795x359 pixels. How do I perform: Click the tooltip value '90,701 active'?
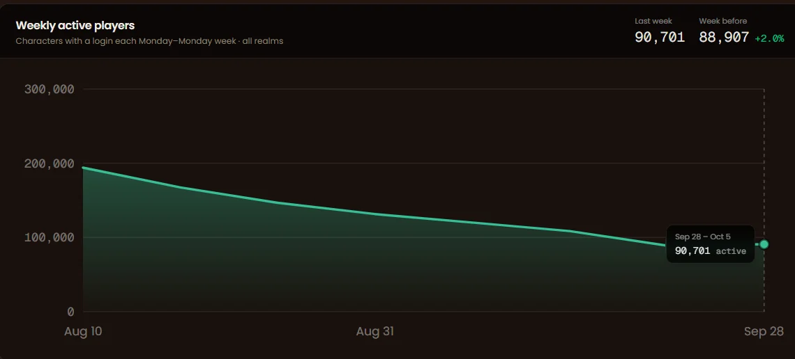(711, 250)
